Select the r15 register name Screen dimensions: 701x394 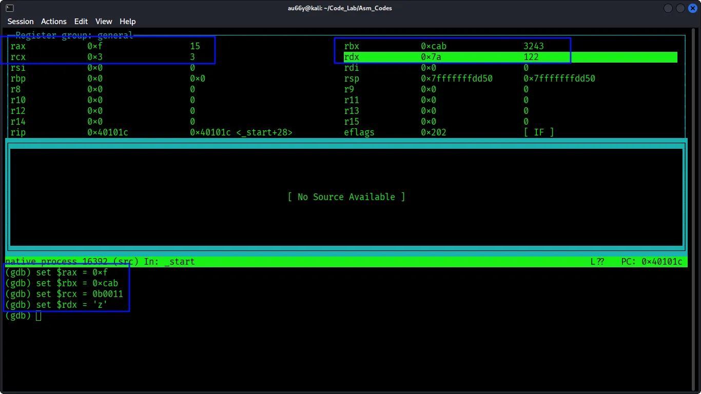(x=352, y=122)
